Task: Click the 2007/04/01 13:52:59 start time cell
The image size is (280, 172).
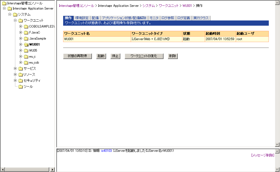Action: coord(220,39)
